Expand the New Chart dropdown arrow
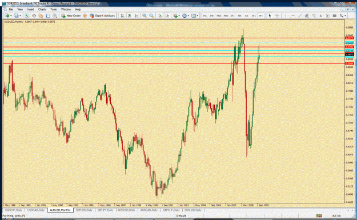The image size is (357, 220). pos(11,16)
